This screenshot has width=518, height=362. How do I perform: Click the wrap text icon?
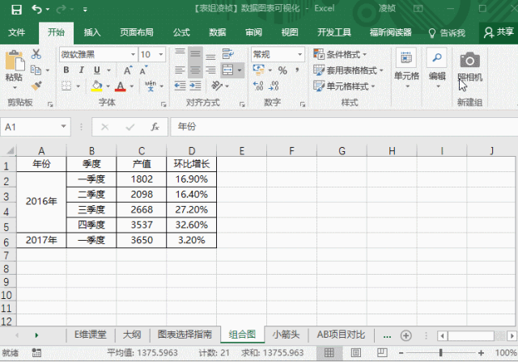click(228, 54)
